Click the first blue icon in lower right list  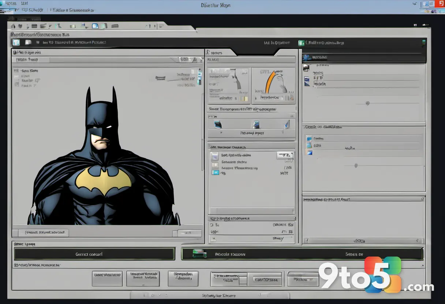click(x=309, y=139)
